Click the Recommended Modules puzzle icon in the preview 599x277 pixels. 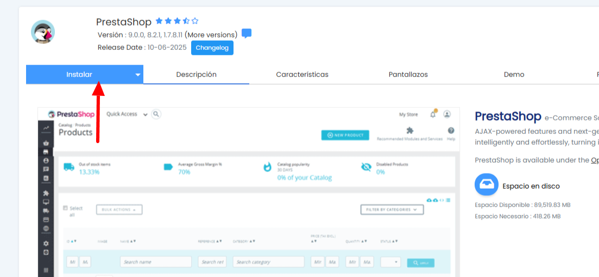point(409,130)
